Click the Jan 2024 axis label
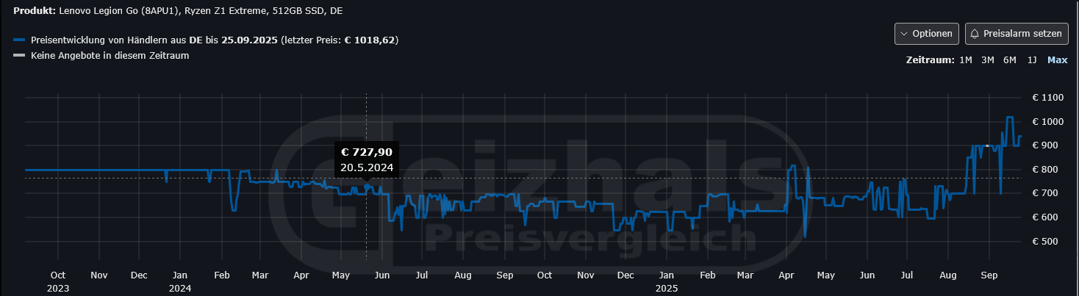The width and height of the screenshot is (1079, 296). click(180, 281)
